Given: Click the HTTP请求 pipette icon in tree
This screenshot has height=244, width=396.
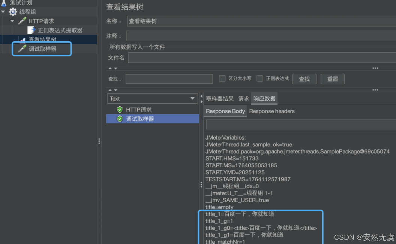Looking at the screenshot, I should tap(22, 21).
